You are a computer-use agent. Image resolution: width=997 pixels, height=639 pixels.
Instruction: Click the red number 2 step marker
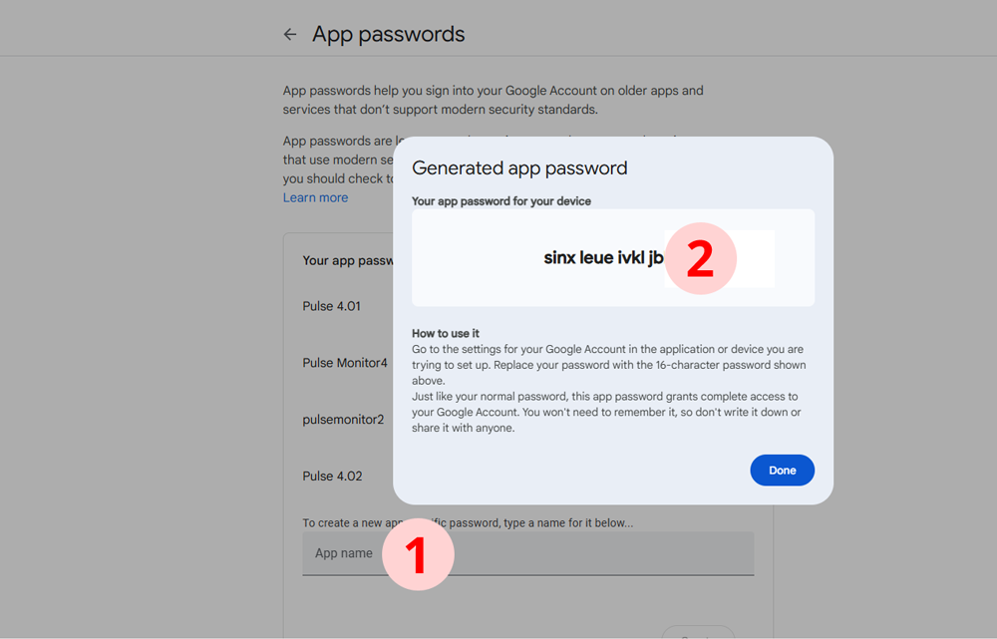click(x=700, y=258)
